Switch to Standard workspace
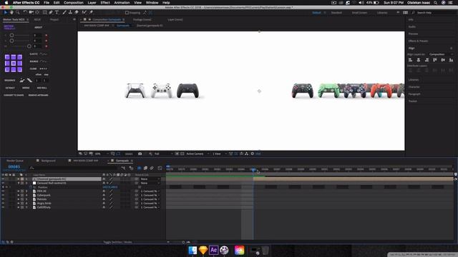The width and height of the screenshot is (458, 257). pyautogui.click(x=336, y=13)
